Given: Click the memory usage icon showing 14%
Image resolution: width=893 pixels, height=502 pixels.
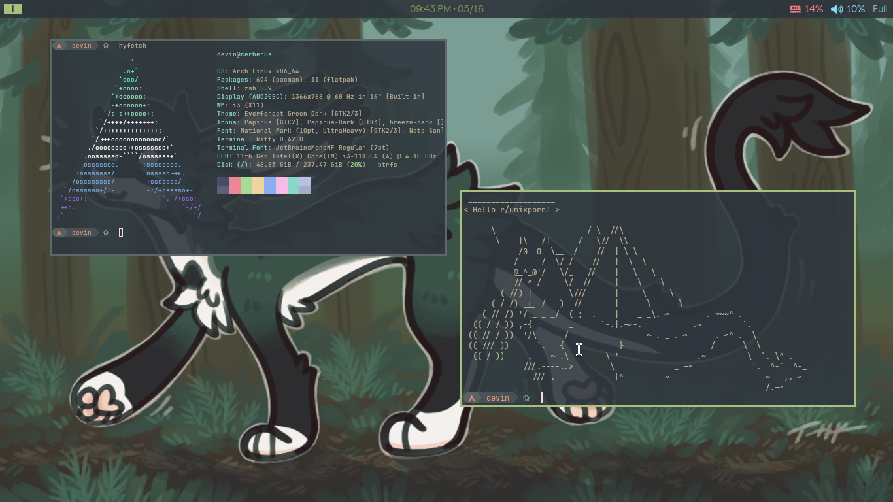Looking at the screenshot, I should tap(795, 9).
